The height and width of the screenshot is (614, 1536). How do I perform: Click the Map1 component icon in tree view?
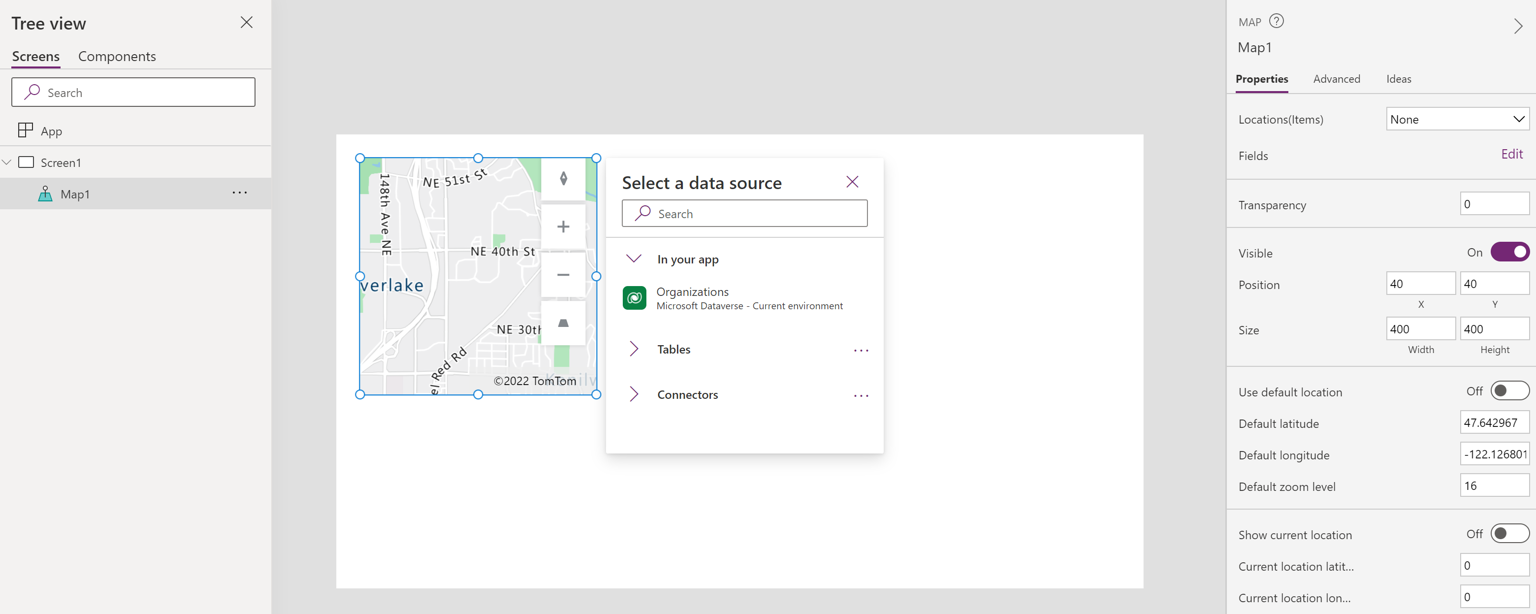46,193
